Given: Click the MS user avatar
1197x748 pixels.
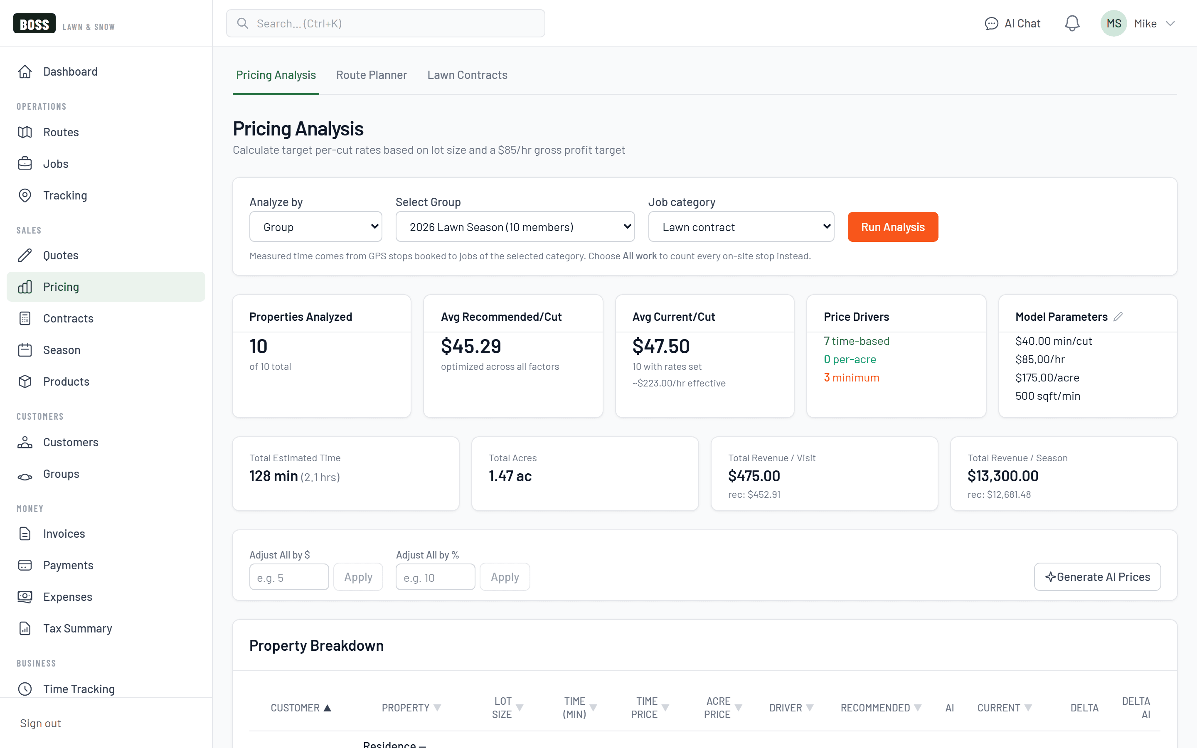Looking at the screenshot, I should [1113, 23].
